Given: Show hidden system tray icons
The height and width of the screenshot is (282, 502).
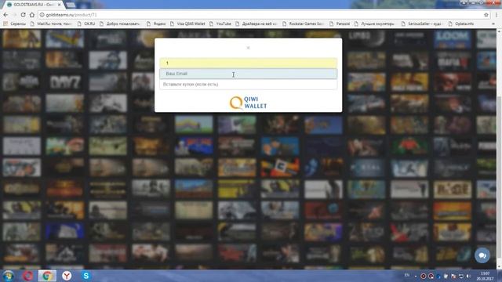Looking at the screenshot, I should tap(416, 276).
